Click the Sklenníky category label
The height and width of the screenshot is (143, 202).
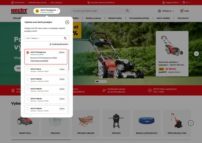[55, 133]
